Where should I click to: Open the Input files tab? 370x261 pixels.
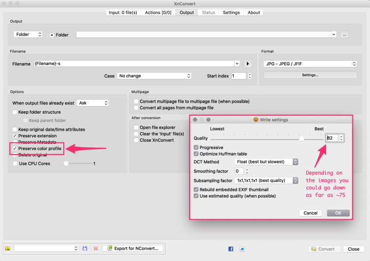click(123, 13)
